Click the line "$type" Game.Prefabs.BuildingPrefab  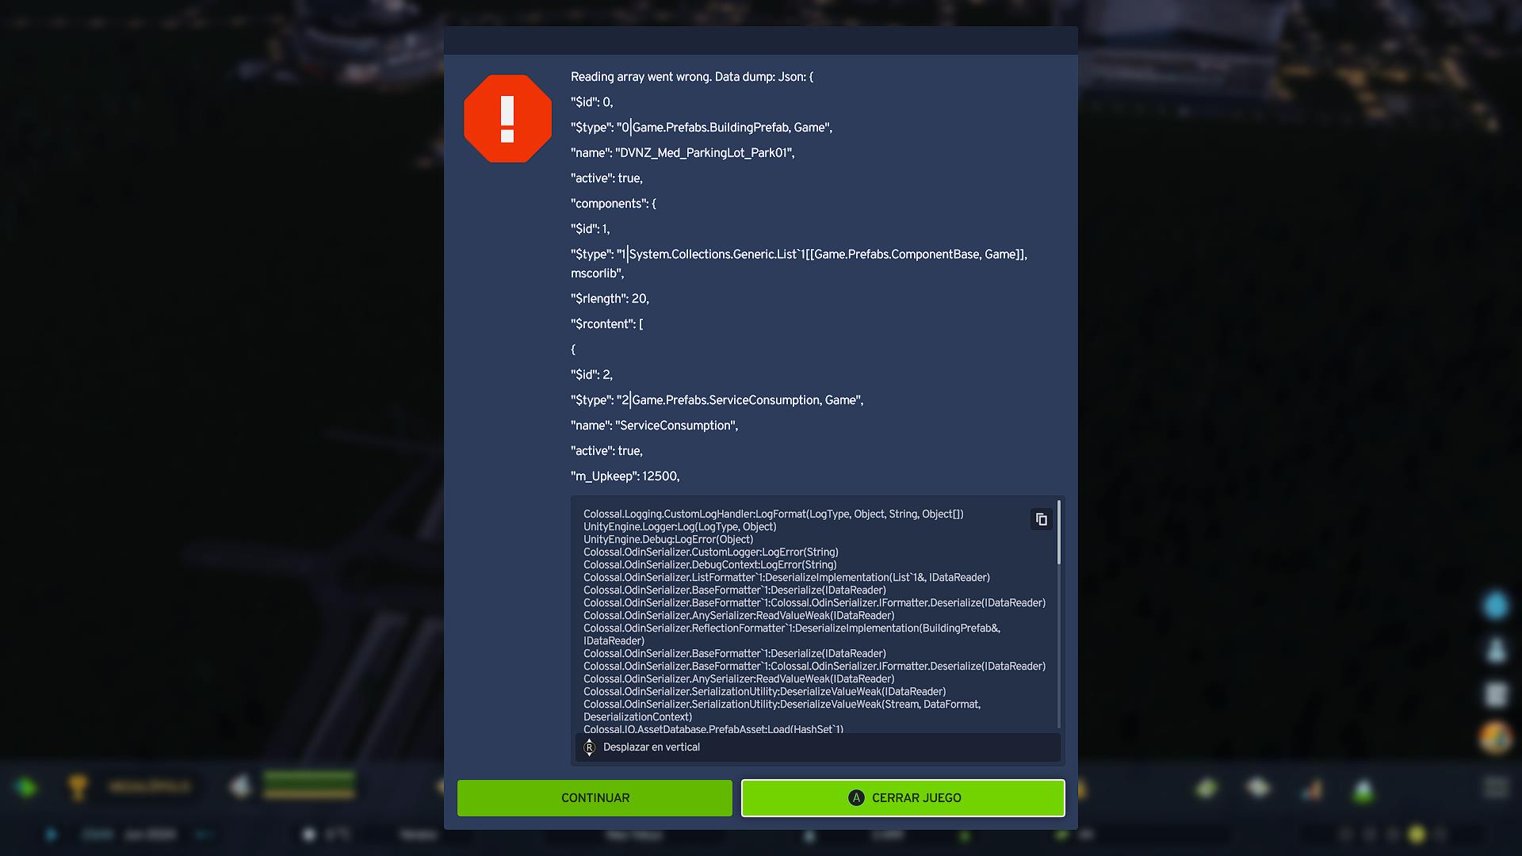point(702,128)
